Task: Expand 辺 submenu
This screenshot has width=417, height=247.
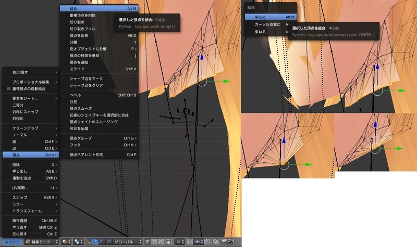Action: 31,148
